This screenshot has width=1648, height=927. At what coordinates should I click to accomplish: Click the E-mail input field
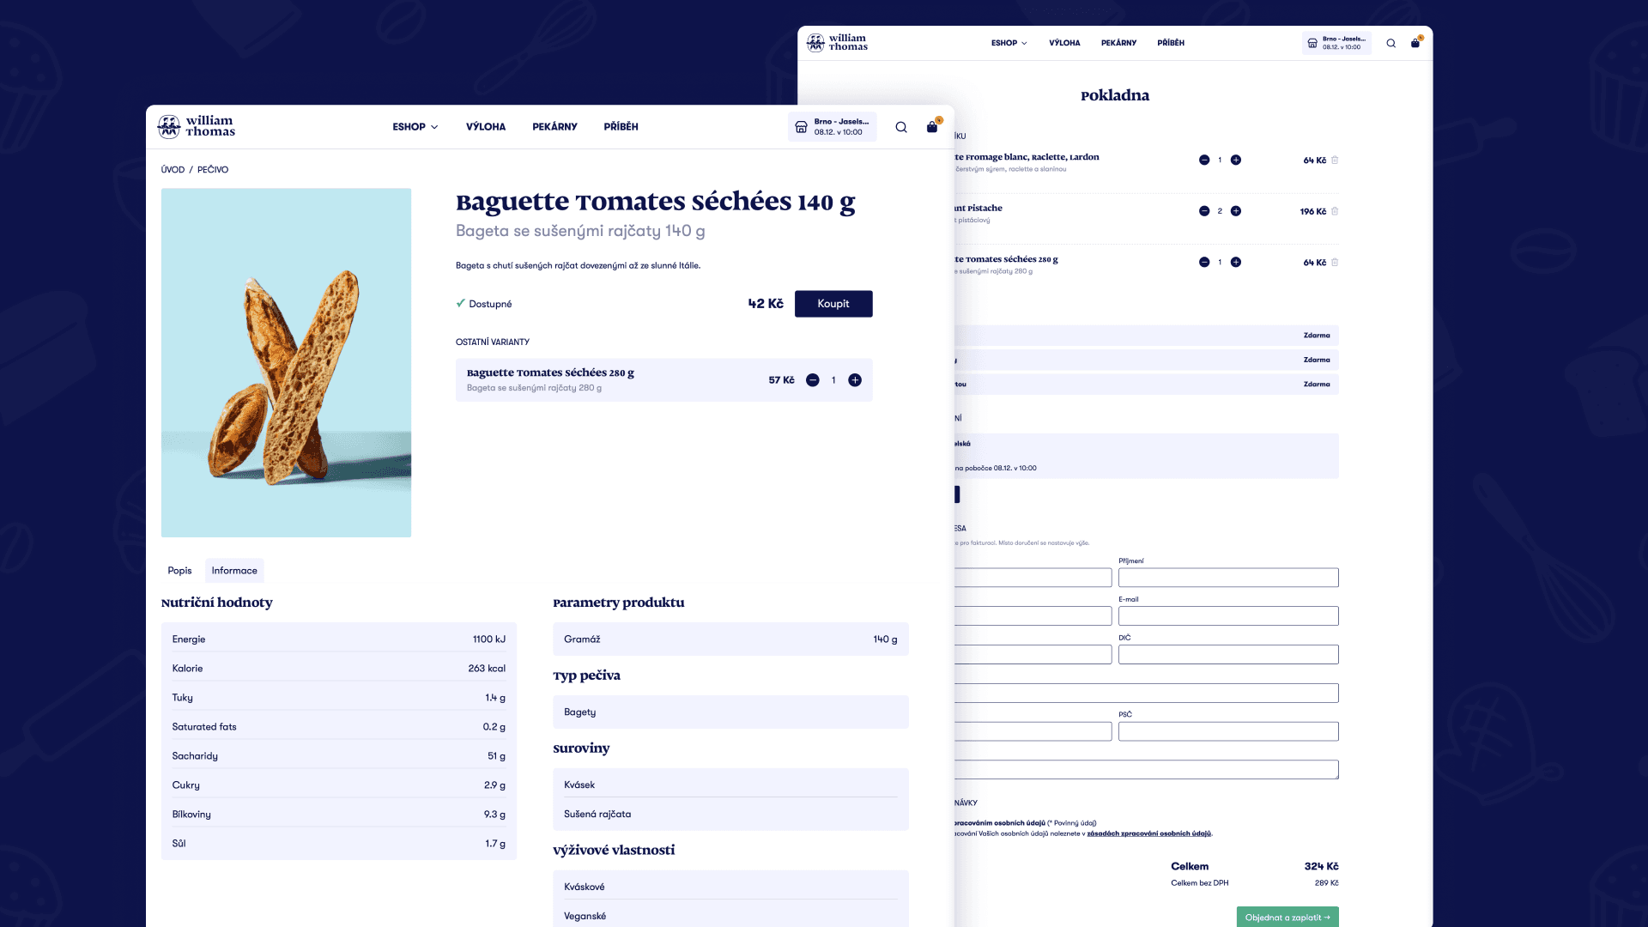pos(1227,616)
